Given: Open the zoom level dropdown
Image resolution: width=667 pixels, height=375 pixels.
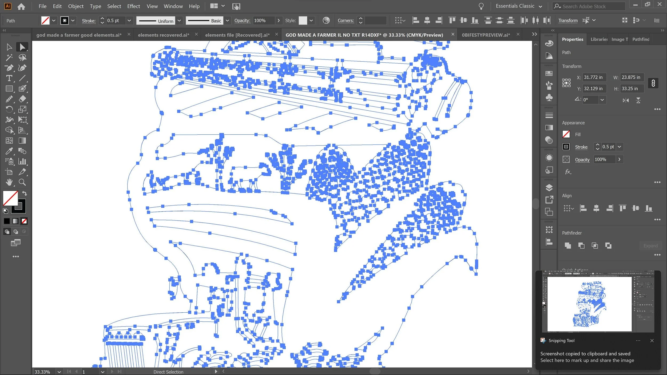Looking at the screenshot, I should click(x=59, y=372).
